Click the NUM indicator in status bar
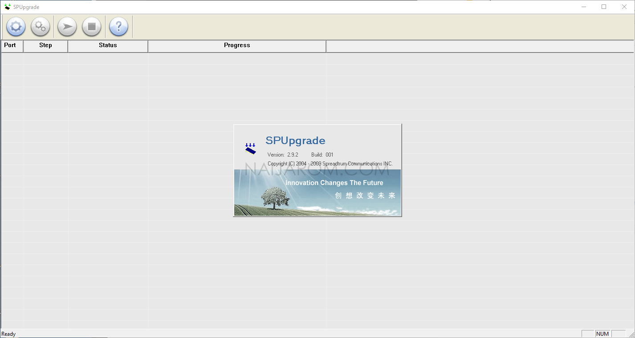635x338 pixels. [602, 334]
